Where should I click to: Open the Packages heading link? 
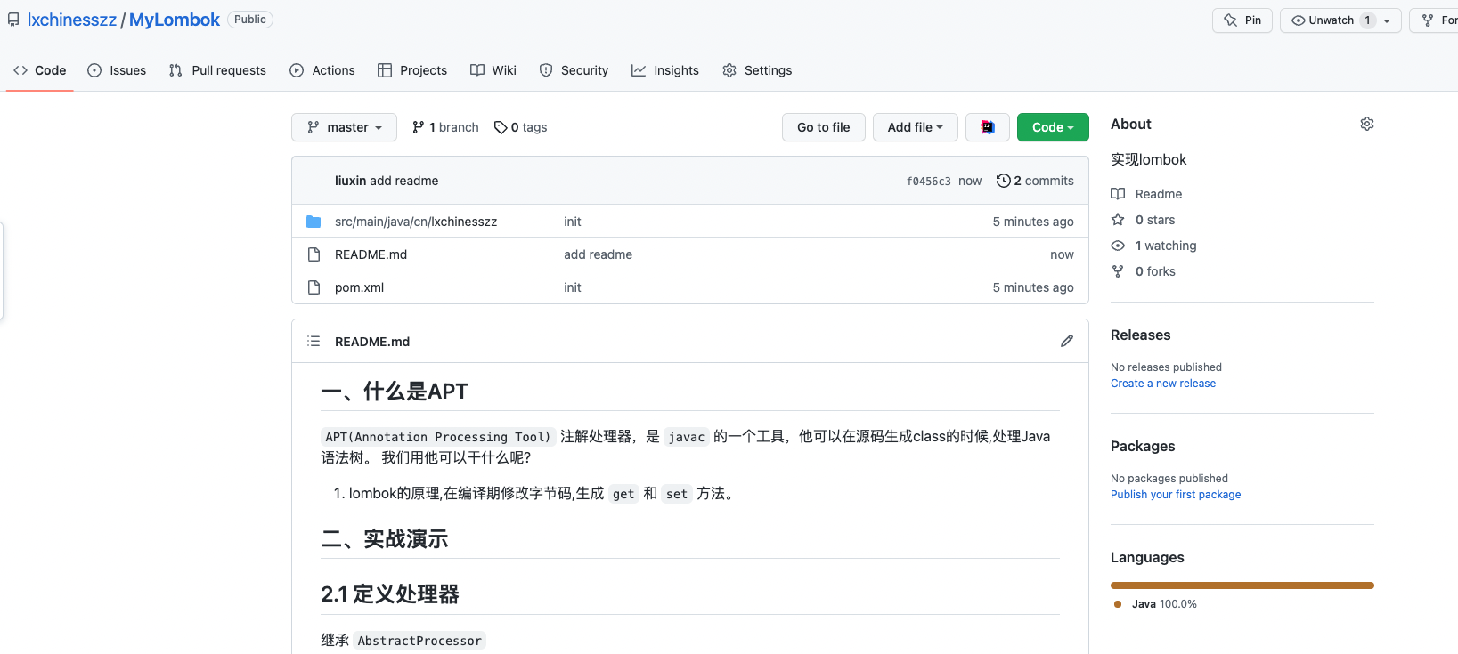point(1143,447)
